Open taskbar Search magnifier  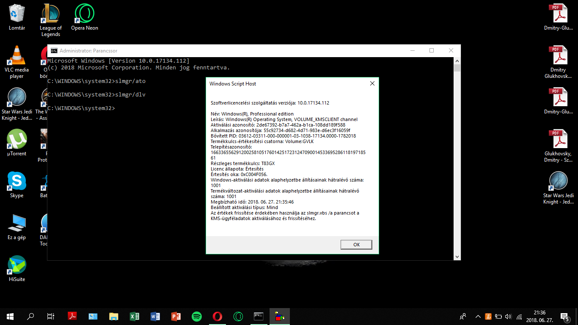30,317
